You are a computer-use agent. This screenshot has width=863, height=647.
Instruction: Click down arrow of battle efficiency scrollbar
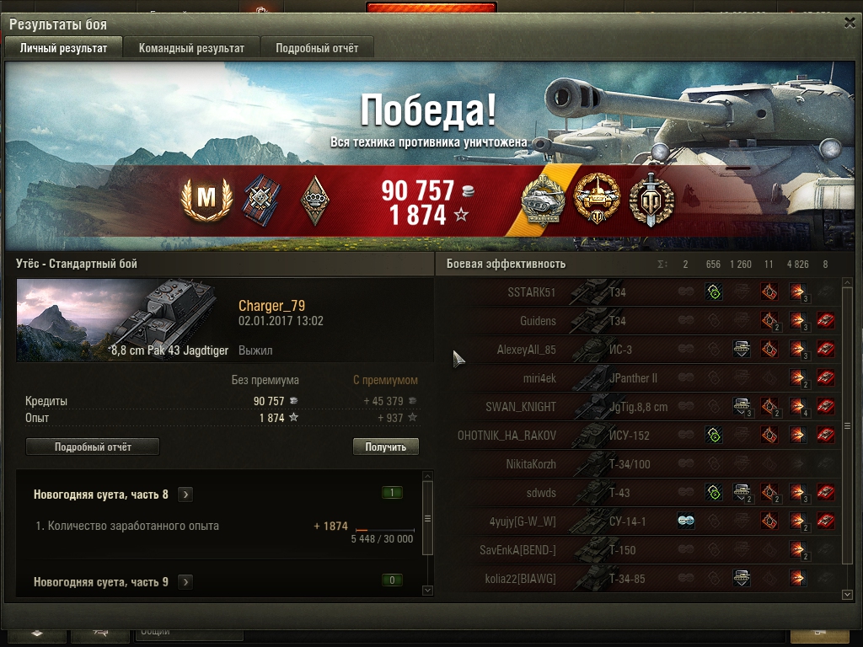click(847, 594)
